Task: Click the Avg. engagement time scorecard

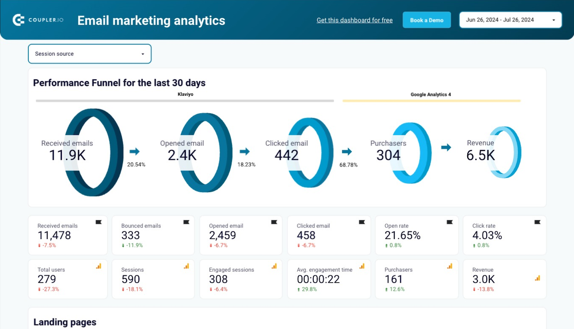Action: point(328,279)
